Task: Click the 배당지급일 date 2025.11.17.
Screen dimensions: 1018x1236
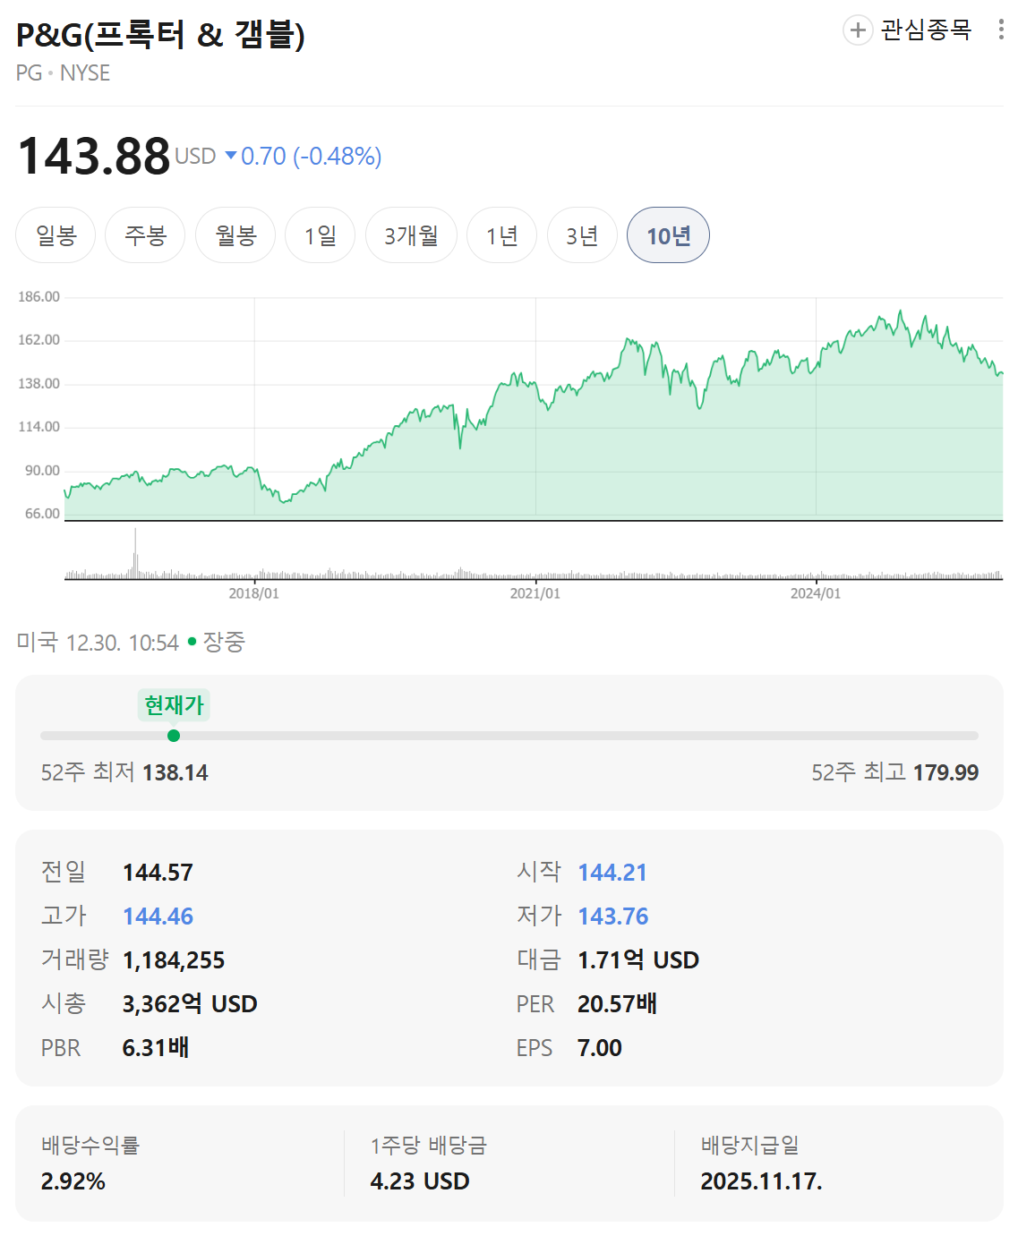Action: [761, 1181]
